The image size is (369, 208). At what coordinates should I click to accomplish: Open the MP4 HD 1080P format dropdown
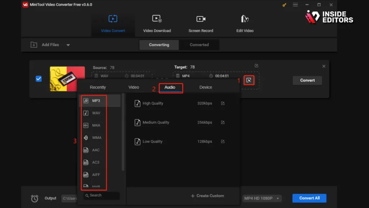(x=262, y=198)
